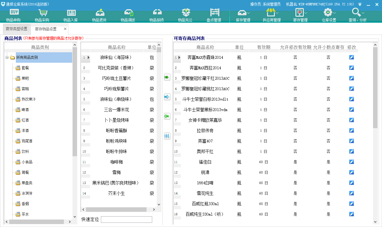Screen dimensions: 382x227
Task: Open 物品申购 purchase request module
Action: click(x=13, y=16)
